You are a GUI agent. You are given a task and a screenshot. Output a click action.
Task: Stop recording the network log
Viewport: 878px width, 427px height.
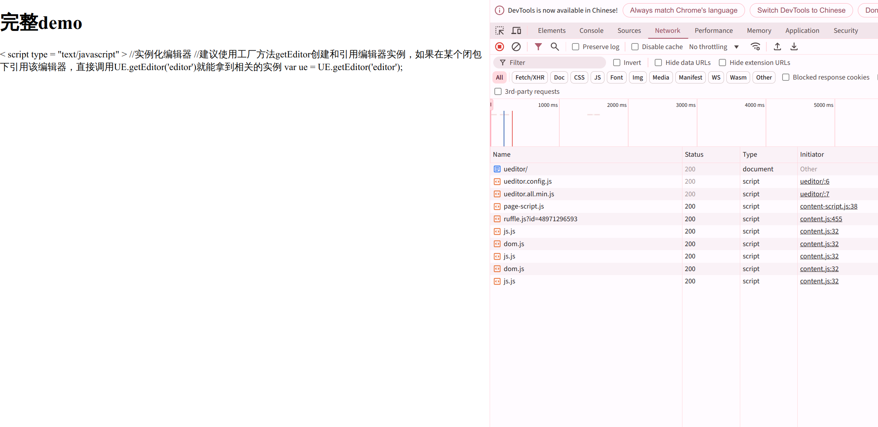click(x=500, y=47)
